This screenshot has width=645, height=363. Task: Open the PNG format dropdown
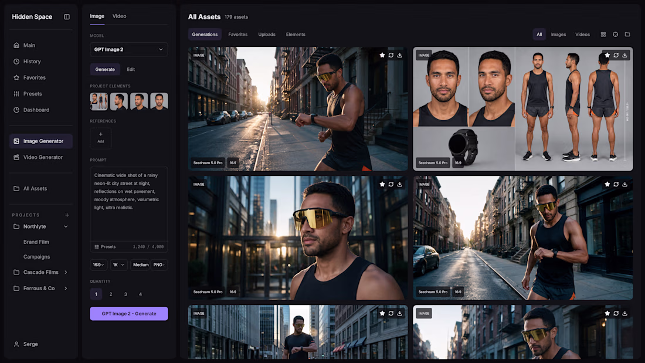point(159,265)
